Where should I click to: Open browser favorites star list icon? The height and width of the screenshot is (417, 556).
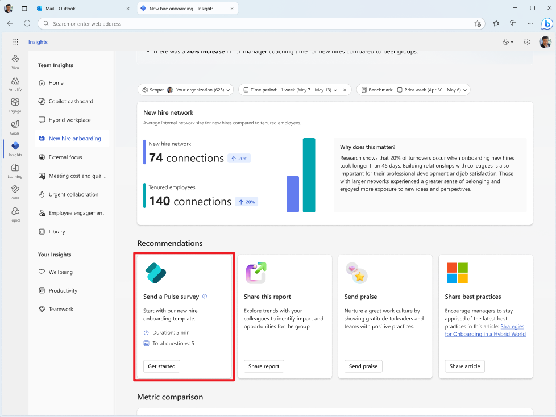pos(496,23)
